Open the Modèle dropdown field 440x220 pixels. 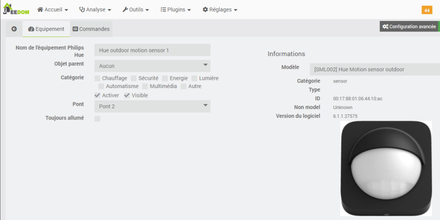[375, 69]
